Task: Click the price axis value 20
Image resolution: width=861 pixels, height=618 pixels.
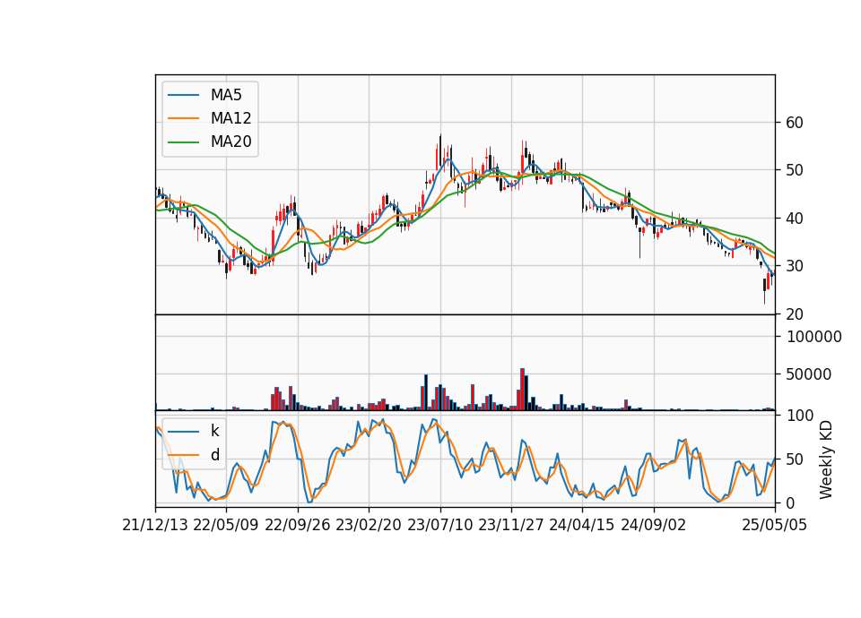Action: [795, 314]
